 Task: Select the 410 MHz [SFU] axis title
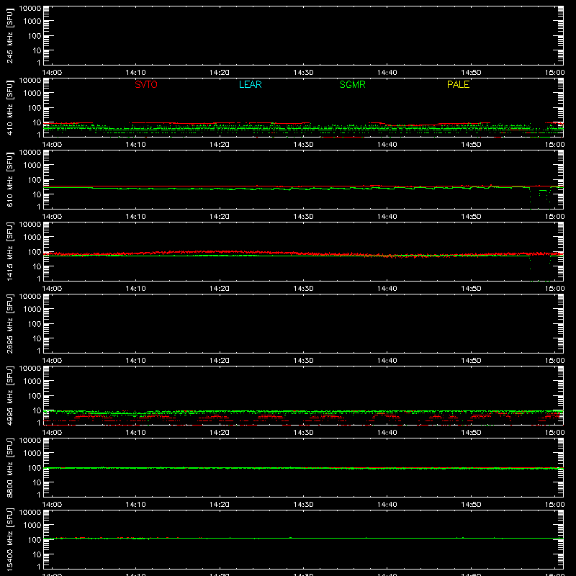click(x=9, y=107)
